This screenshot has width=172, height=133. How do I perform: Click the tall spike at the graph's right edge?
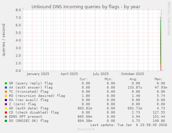tap(161, 40)
